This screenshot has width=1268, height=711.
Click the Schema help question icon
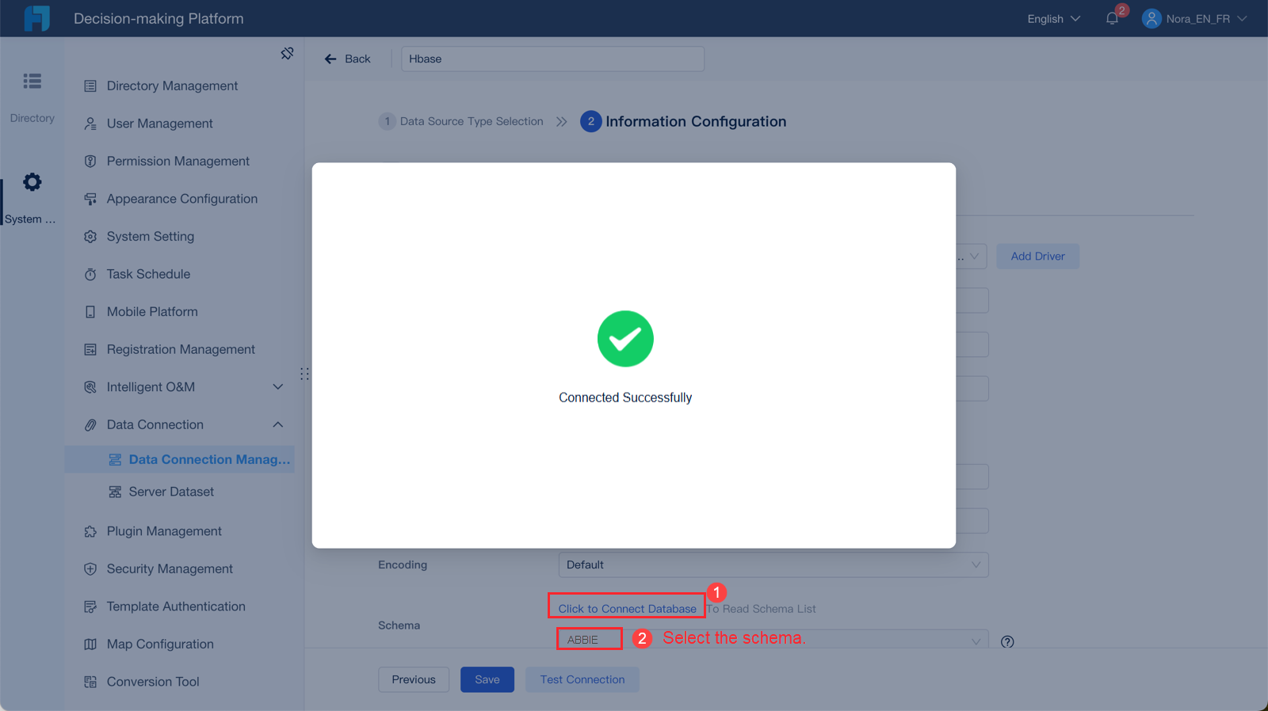pyautogui.click(x=1007, y=641)
